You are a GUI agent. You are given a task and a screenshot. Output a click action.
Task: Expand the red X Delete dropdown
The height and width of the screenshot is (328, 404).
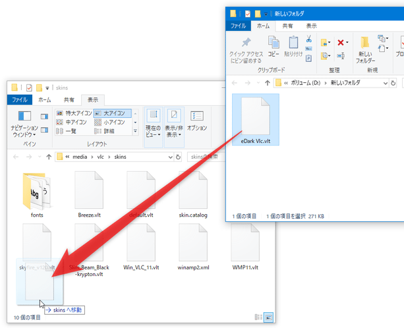[x=347, y=43]
